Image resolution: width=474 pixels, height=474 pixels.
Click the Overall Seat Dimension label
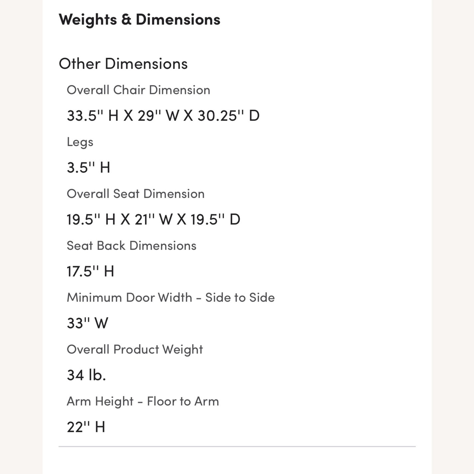(136, 194)
